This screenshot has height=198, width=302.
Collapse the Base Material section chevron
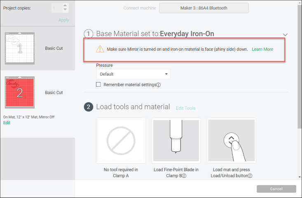[x=285, y=35]
